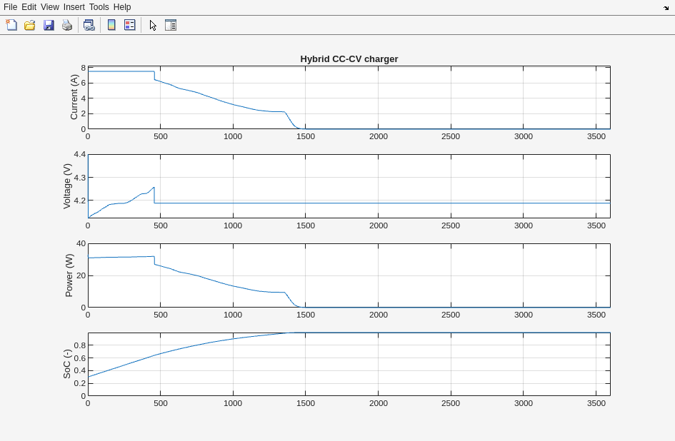The height and width of the screenshot is (441, 675).
Task: Open the File menu
Action: [10, 7]
